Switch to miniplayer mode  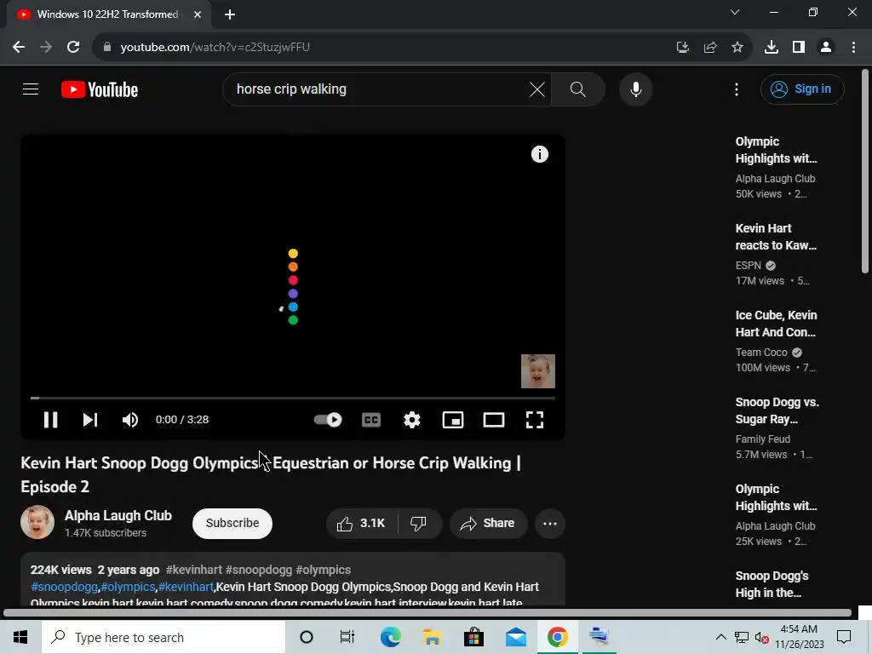[x=453, y=419]
